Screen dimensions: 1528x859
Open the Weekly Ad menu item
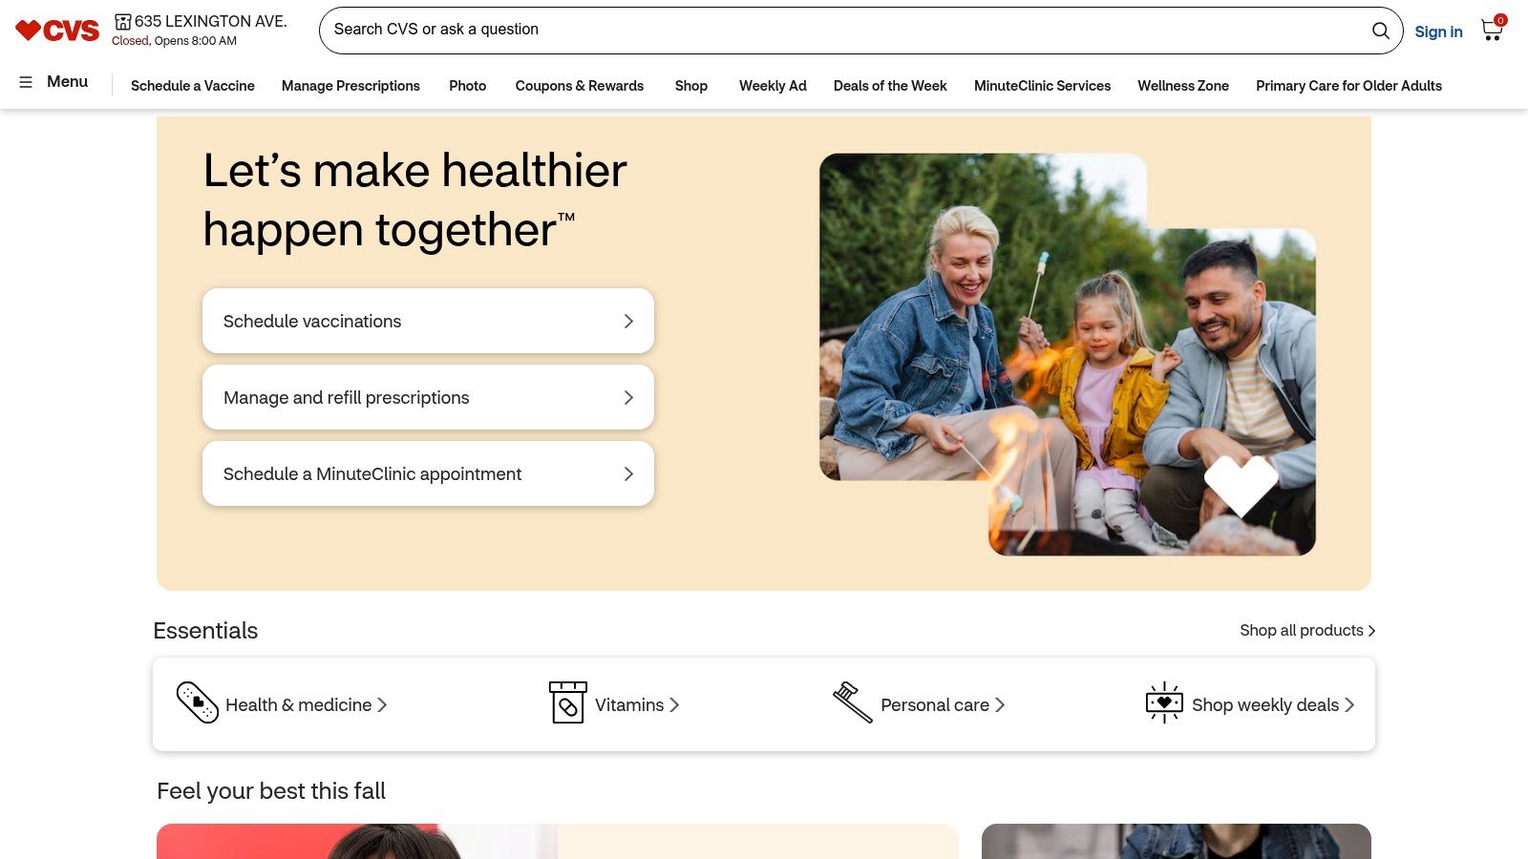tap(773, 86)
